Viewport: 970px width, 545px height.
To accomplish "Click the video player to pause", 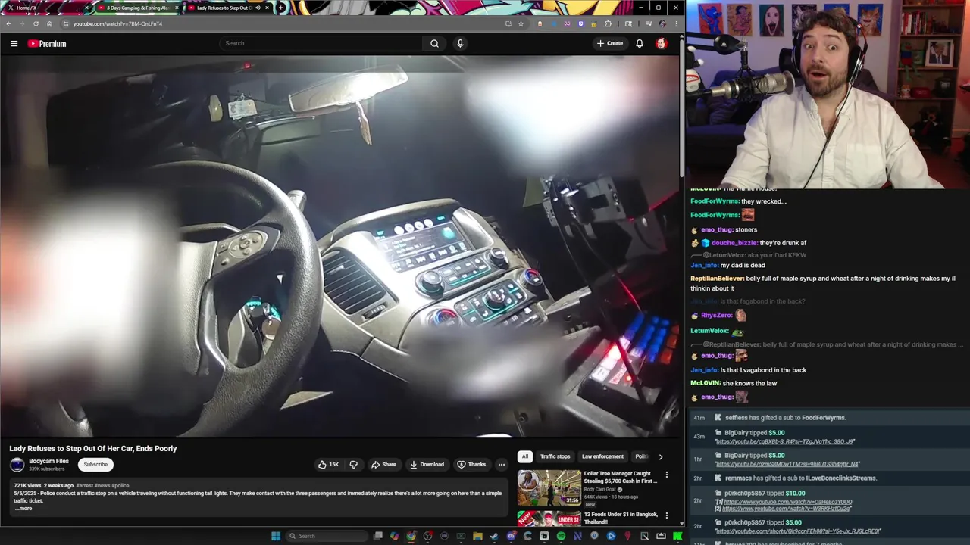I will [x=340, y=247].
